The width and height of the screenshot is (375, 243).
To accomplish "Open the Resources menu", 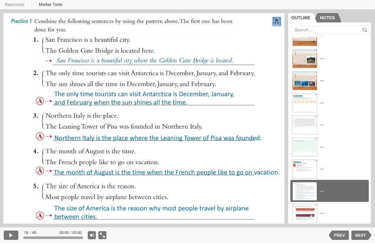I will coord(15,5).
